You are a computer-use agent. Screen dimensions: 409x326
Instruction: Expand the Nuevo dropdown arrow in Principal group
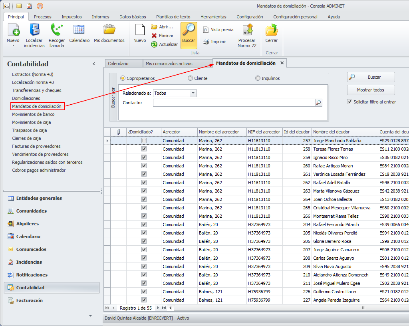click(x=13, y=46)
